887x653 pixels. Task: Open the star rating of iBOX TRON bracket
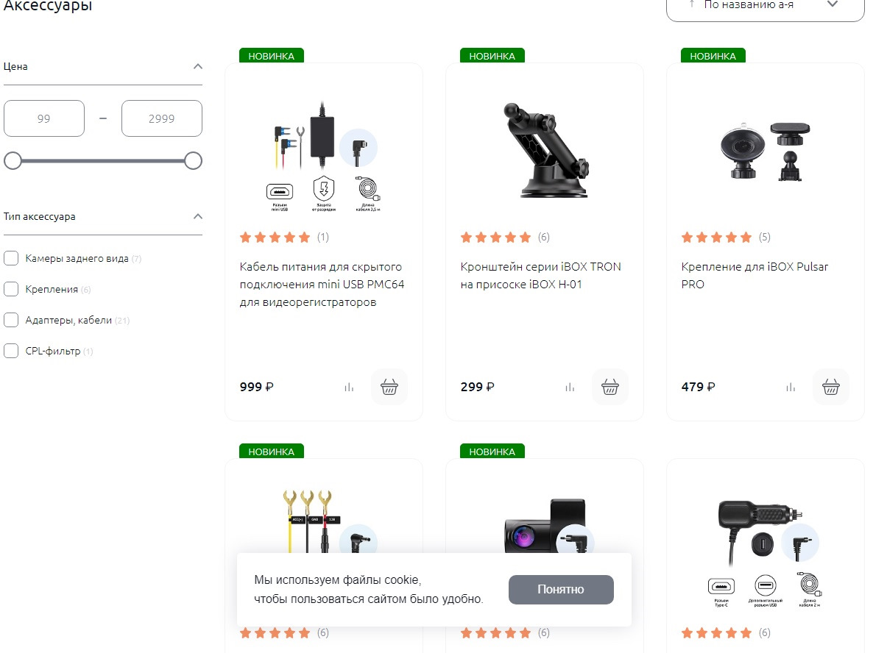(x=495, y=237)
